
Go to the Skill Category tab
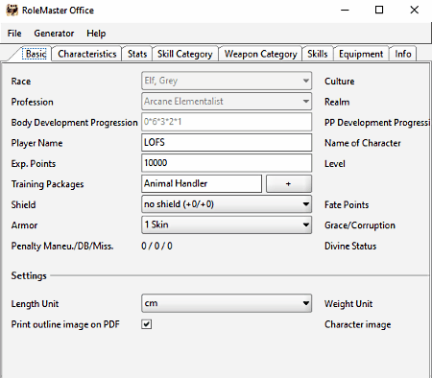pyautogui.click(x=185, y=54)
